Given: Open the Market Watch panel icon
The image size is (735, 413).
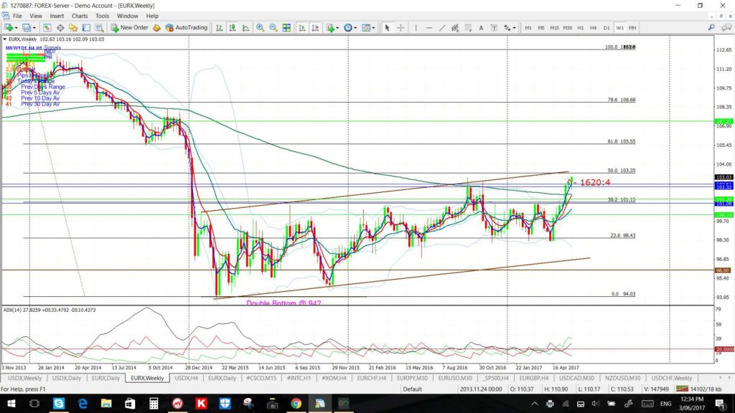Looking at the screenshot, I should (47, 28).
